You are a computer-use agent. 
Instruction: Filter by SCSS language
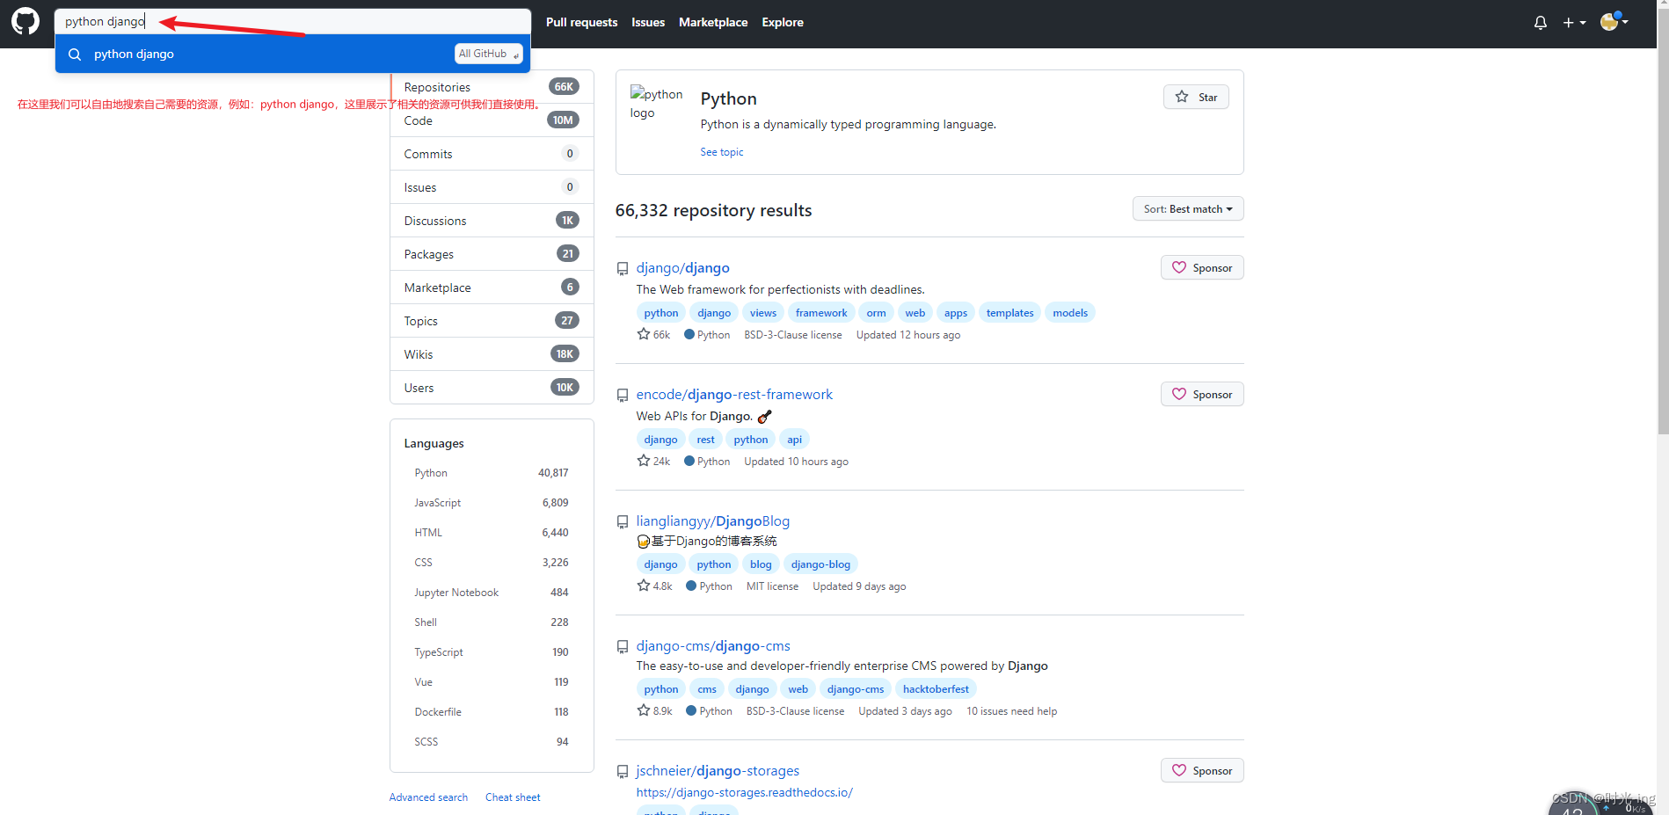click(x=492, y=742)
